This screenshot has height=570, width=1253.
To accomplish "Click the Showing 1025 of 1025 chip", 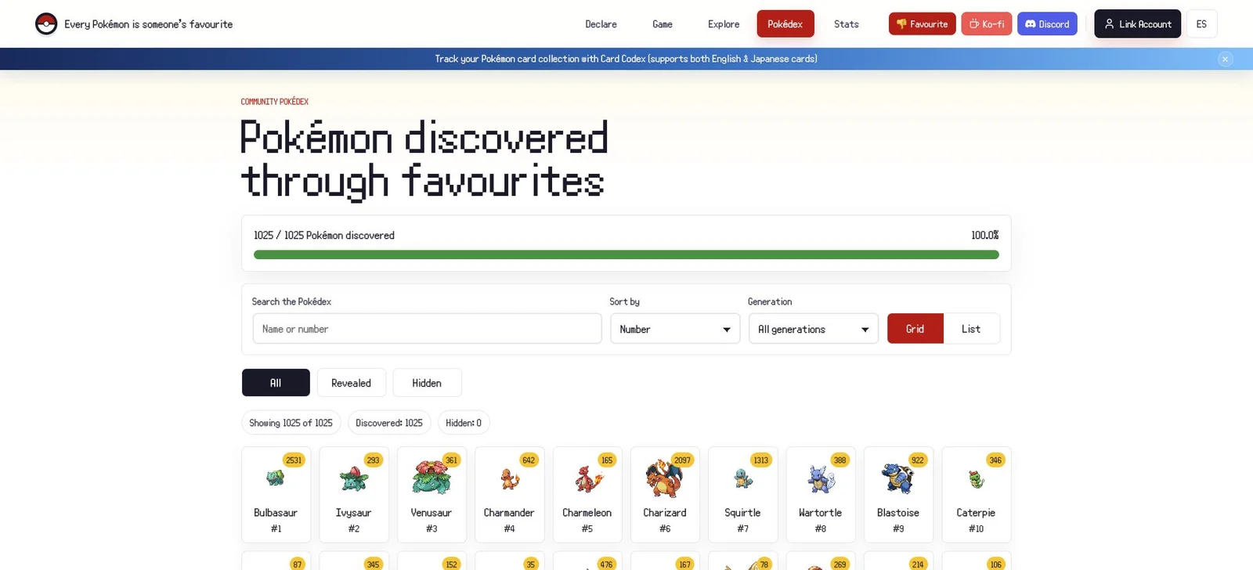I will [x=291, y=423].
